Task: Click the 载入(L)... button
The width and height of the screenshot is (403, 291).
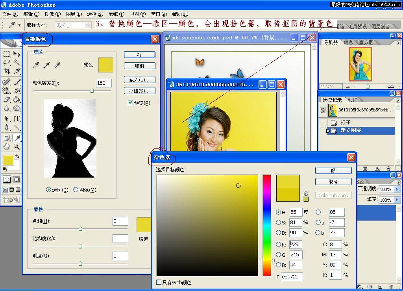Action: pos(140,80)
